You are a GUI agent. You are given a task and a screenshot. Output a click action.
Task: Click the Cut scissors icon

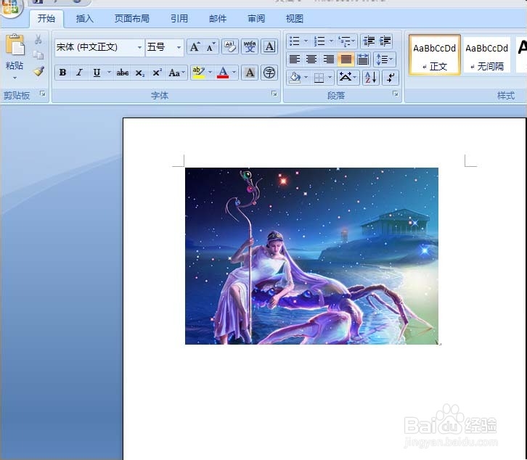(x=38, y=40)
